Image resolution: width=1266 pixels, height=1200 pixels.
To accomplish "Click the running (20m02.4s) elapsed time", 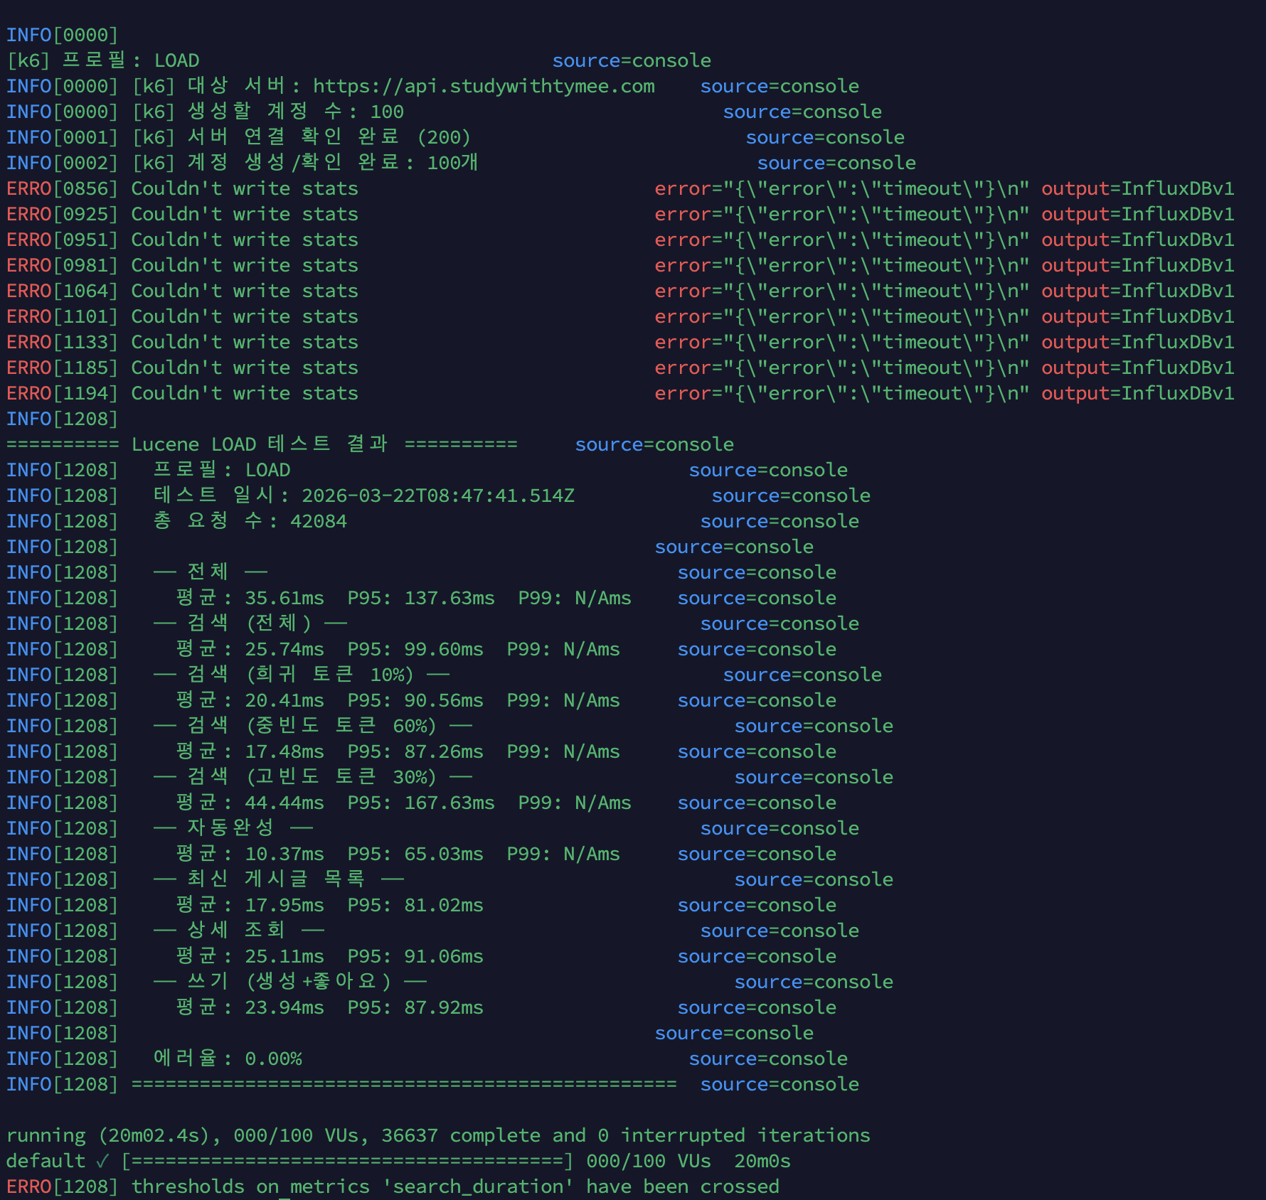I will pyautogui.click(x=112, y=1135).
